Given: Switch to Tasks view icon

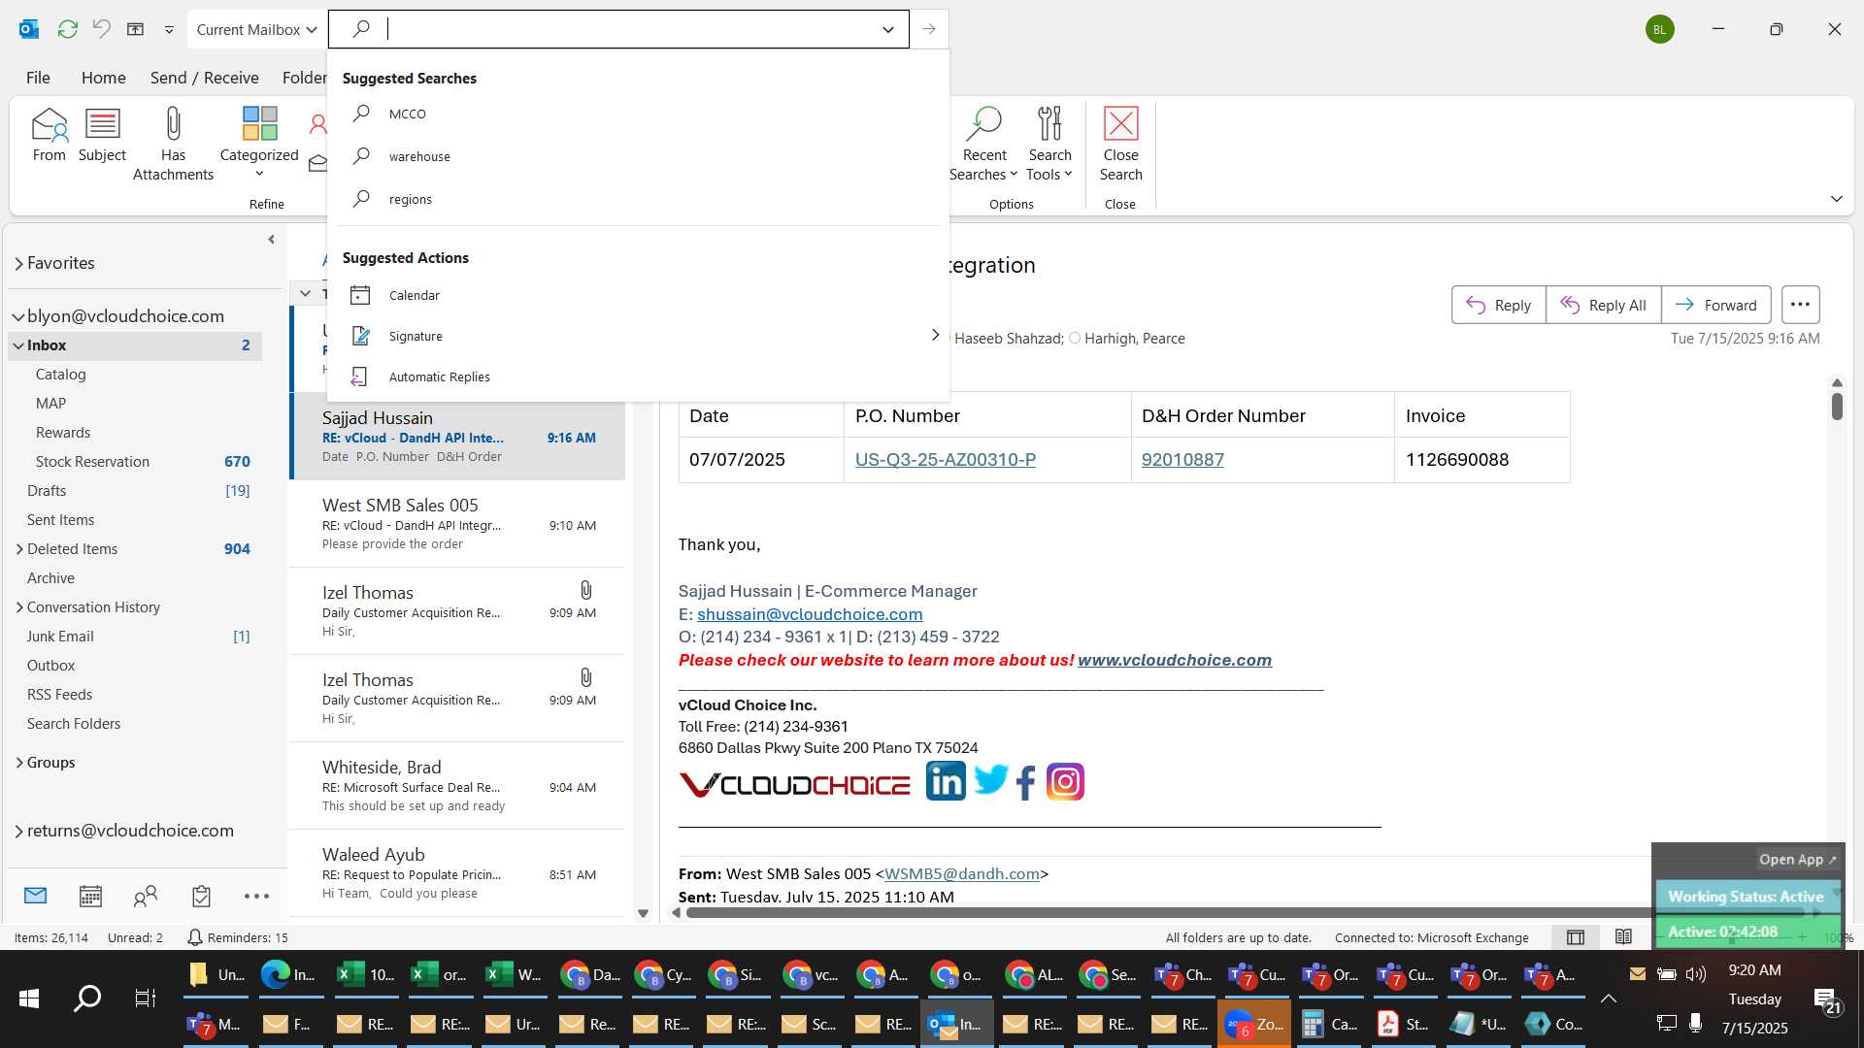Looking at the screenshot, I should pyautogui.click(x=201, y=896).
